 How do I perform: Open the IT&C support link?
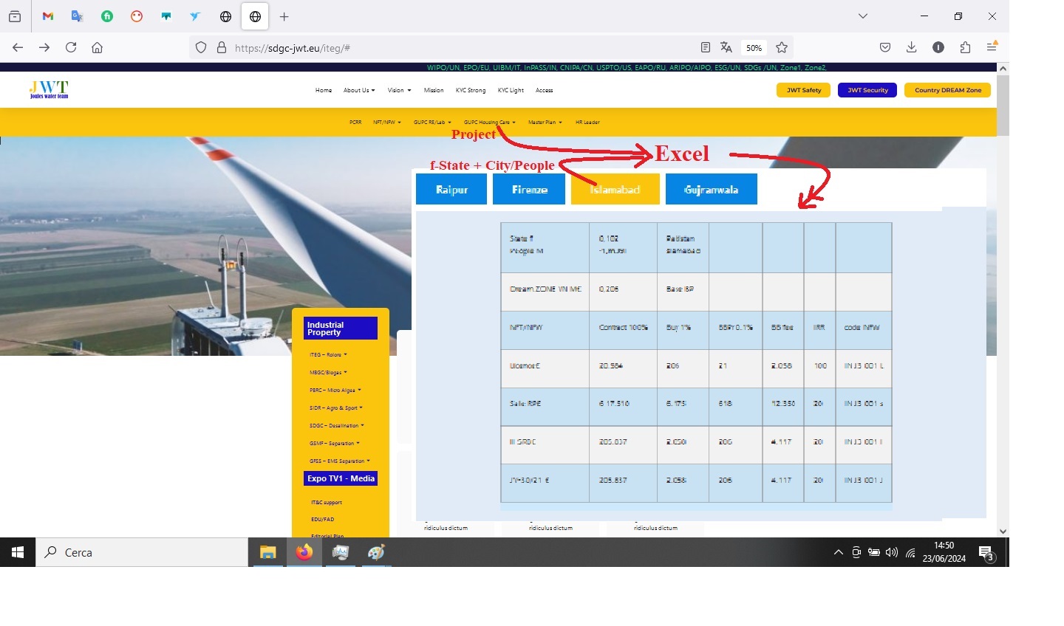click(327, 503)
